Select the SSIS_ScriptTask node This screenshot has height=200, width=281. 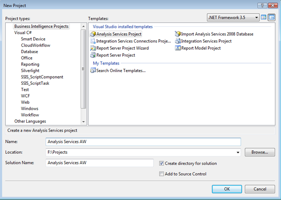35,83
